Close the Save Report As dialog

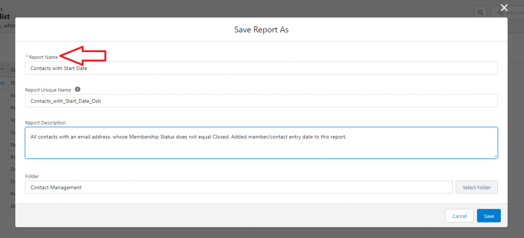click(x=504, y=8)
